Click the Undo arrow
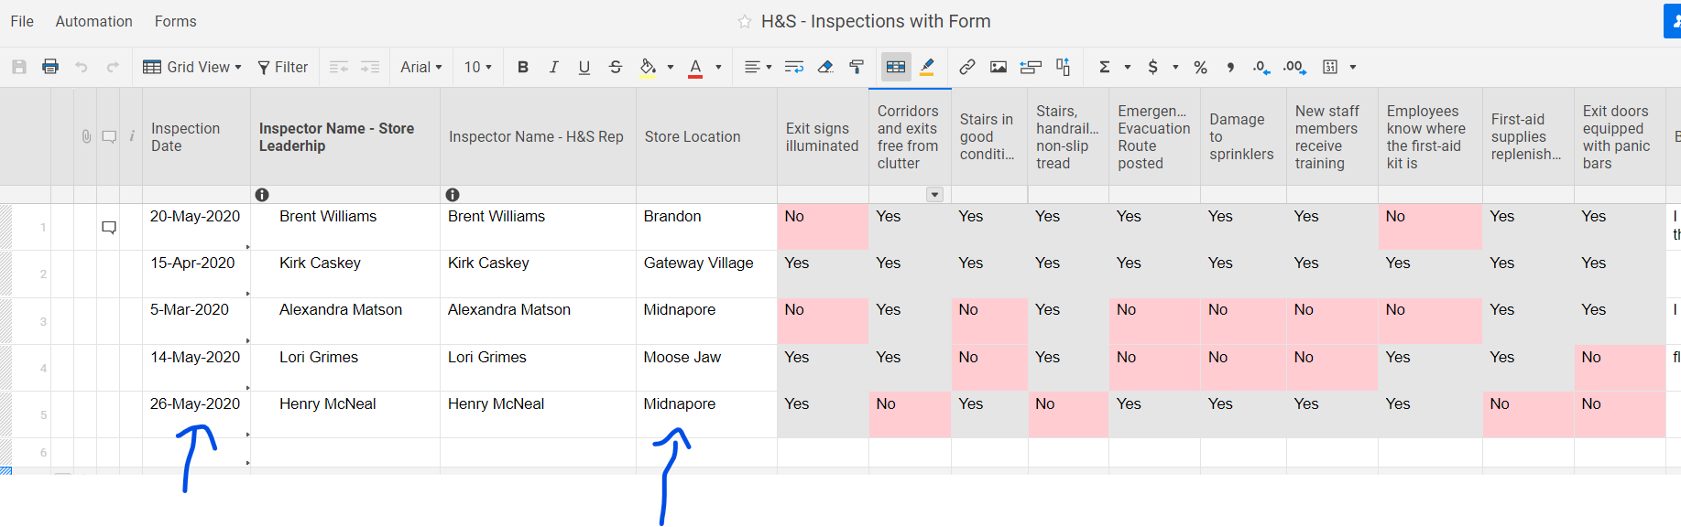Screen dimensions: 1681x527 (82, 67)
